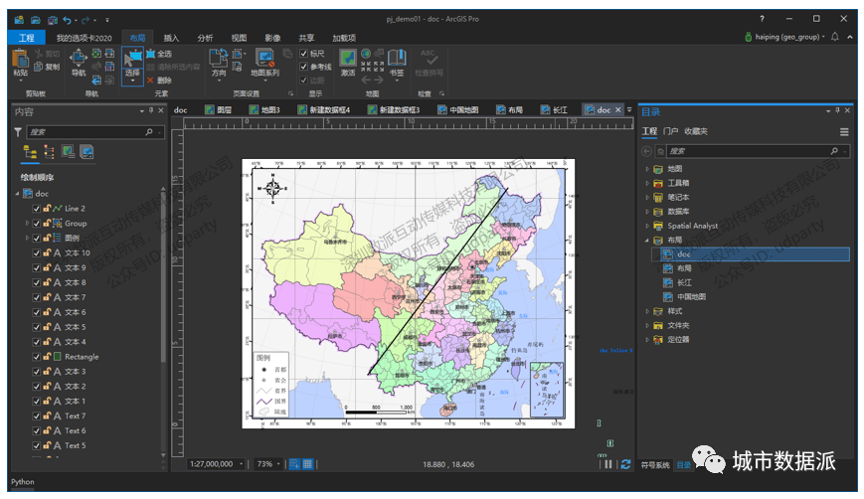
Task: Click the new project icon in title bar
Action: (19, 20)
